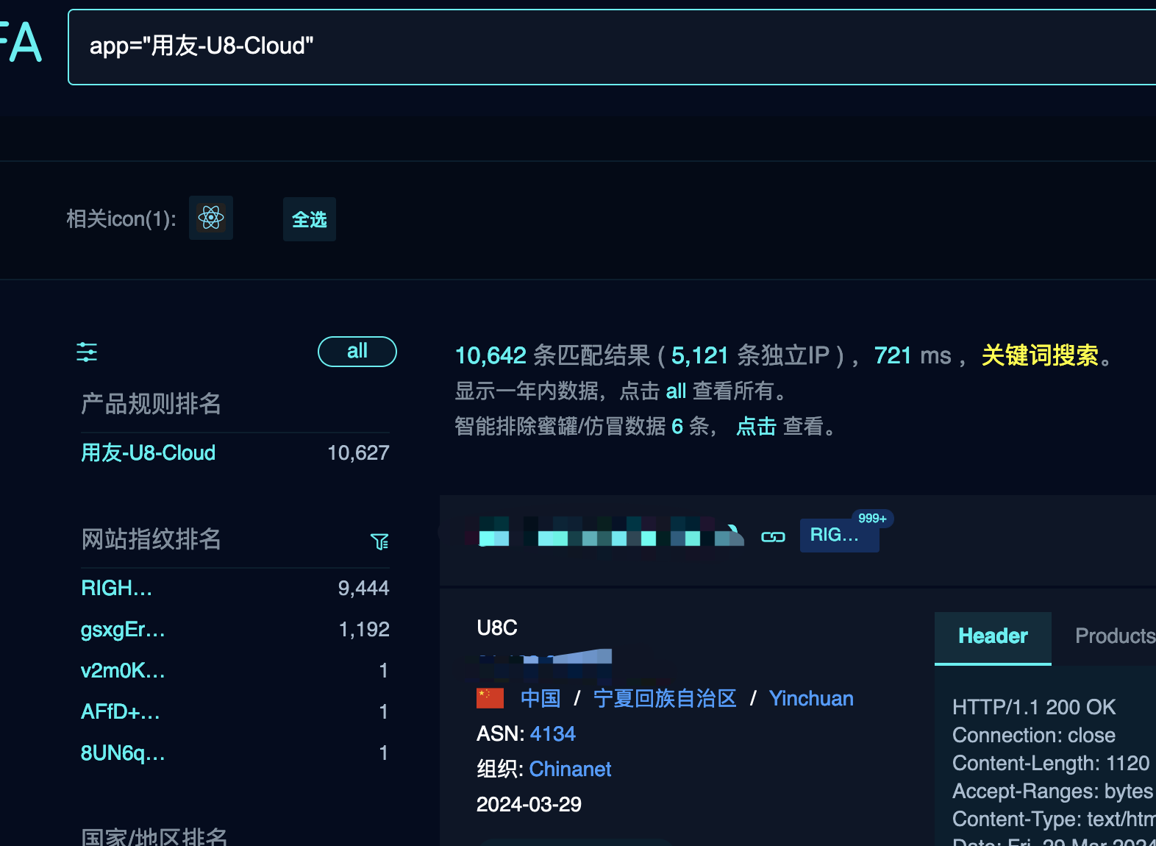Click the search query input field

click(x=612, y=47)
